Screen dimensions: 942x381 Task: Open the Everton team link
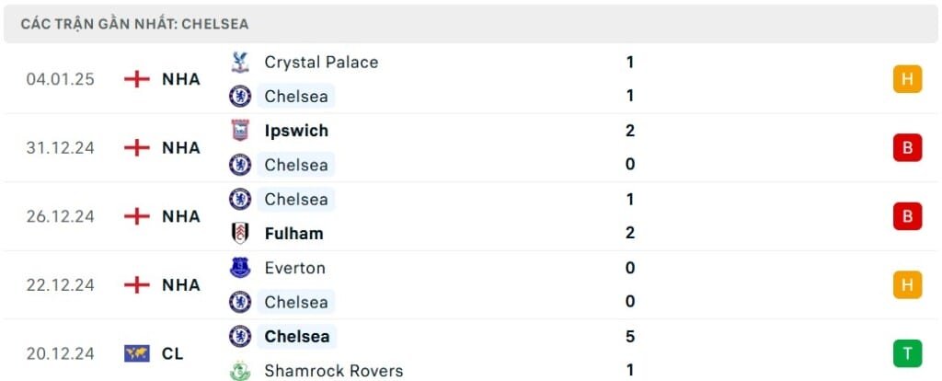pos(294,268)
